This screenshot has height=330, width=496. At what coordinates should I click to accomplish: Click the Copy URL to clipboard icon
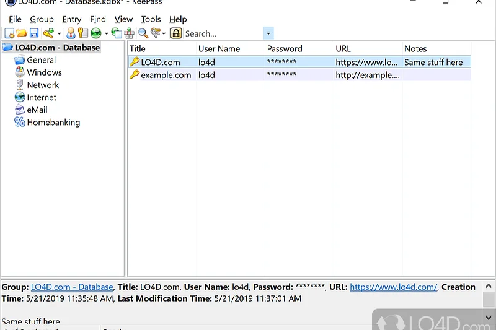coord(117,33)
